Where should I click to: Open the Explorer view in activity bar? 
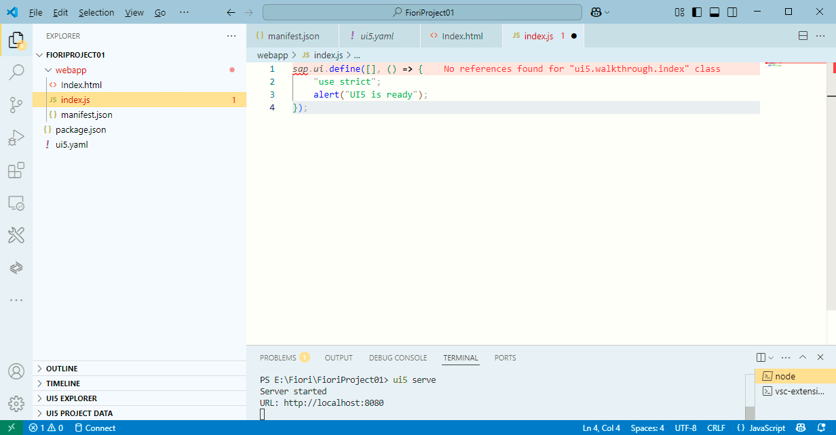(x=16, y=40)
